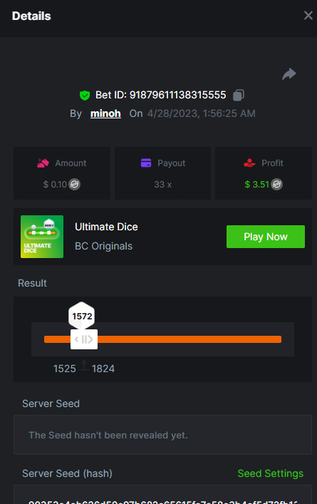Copy the Bet ID with copy icon
Image resolution: width=317 pixels, height=504 pixels.
coord(239,95)
